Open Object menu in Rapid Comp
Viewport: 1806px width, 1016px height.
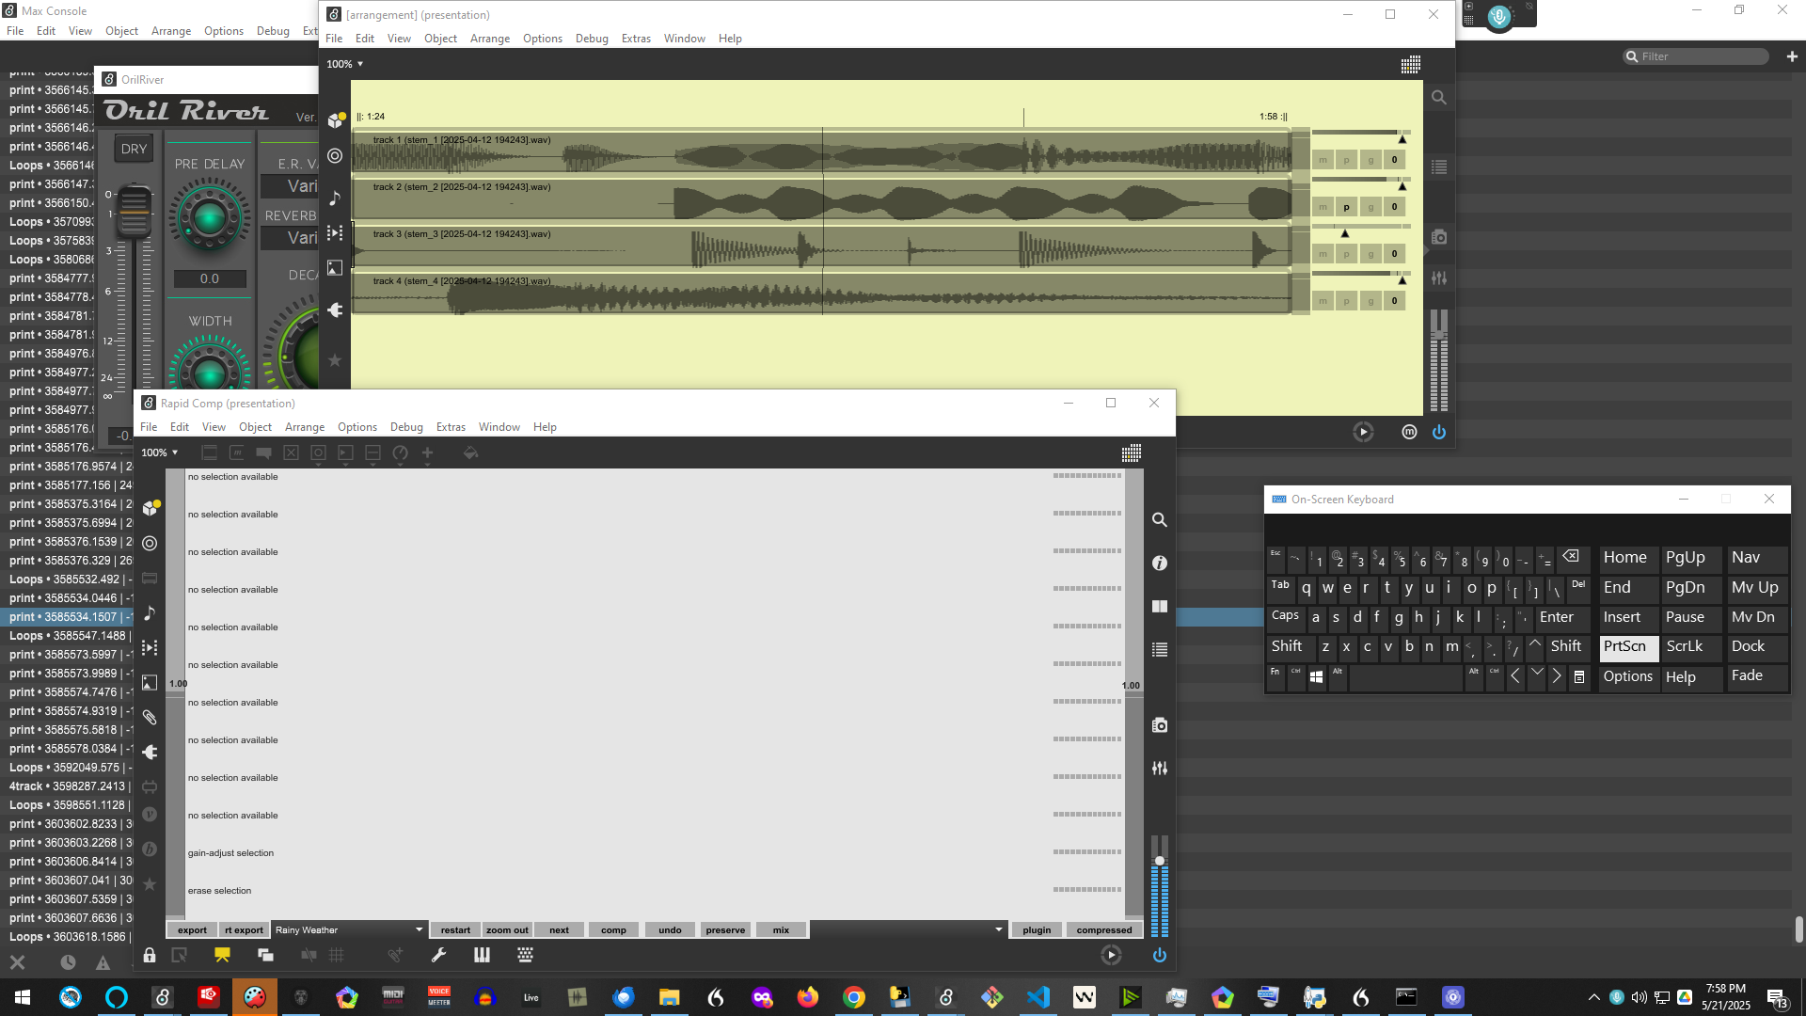pos(255,427)
